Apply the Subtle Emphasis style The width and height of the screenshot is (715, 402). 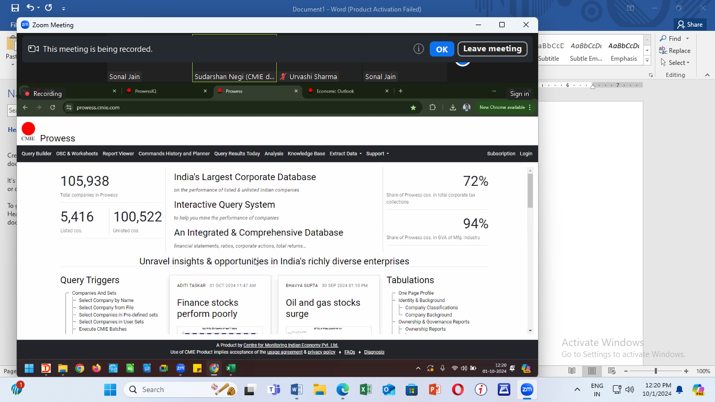click(x=586, y=51)
